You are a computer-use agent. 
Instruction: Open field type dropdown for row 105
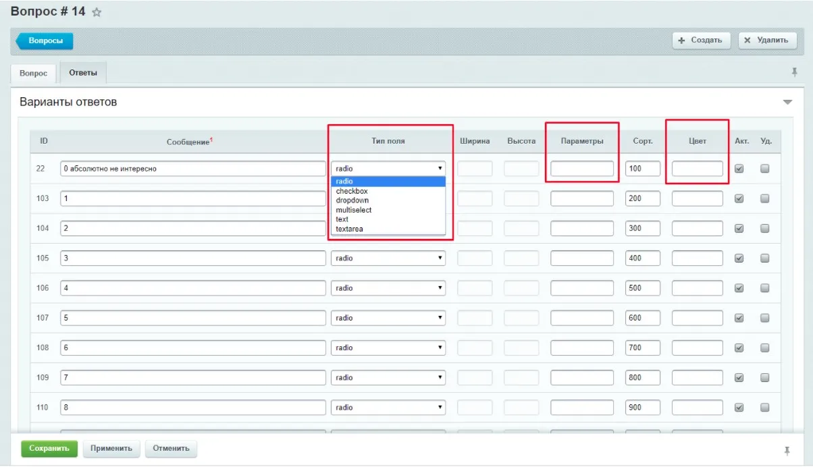(x=388, y=258)
